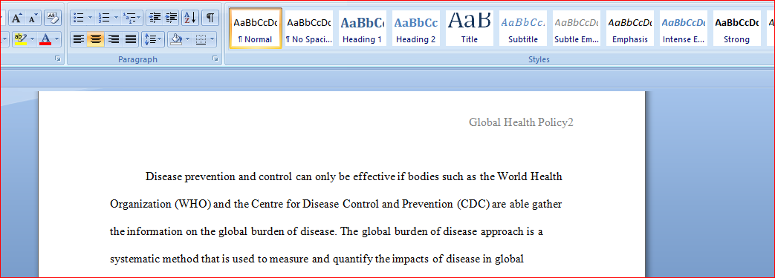This screenshot has width=775, height=278.
Task: Open the Paragraph dialog launcher
Action: pos(215,59)
